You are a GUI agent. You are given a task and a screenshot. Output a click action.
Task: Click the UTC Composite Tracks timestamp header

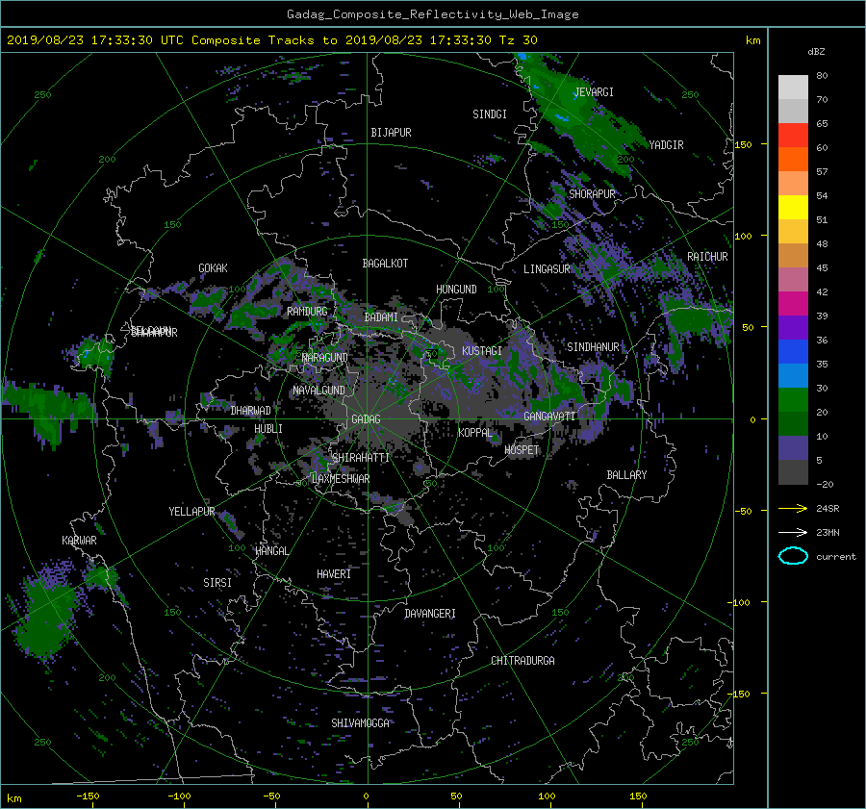coord(271,40)
